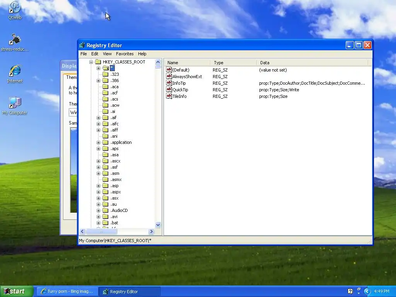
Task: Select the Internet Explorer desktop icon
Action: tap(15, 71)
